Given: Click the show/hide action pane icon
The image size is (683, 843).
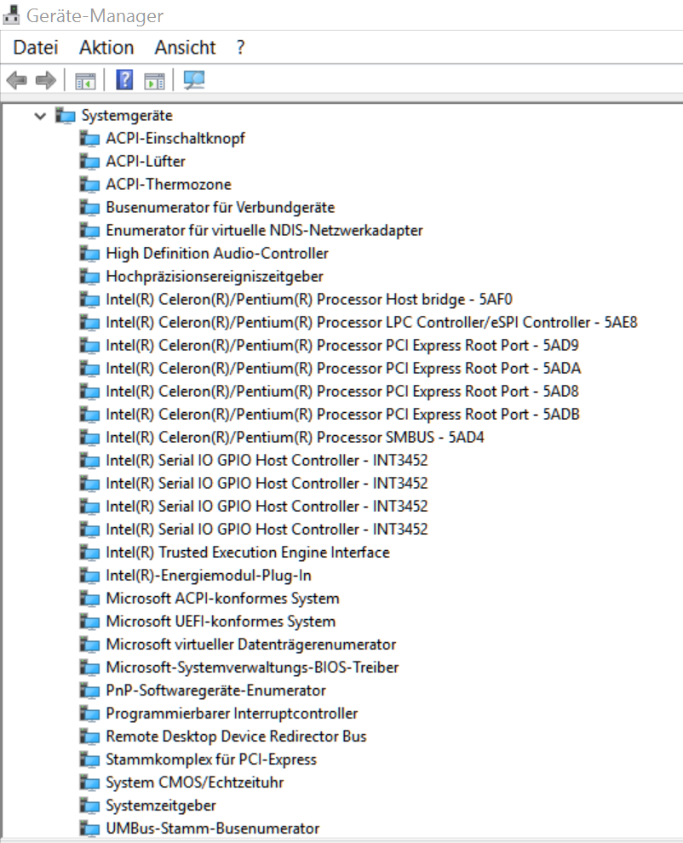Looking at the screenshot, I should (154, 81).
